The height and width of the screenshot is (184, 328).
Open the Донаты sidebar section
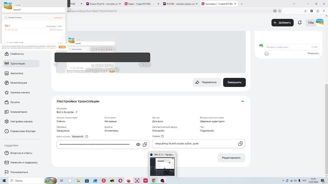21,102
